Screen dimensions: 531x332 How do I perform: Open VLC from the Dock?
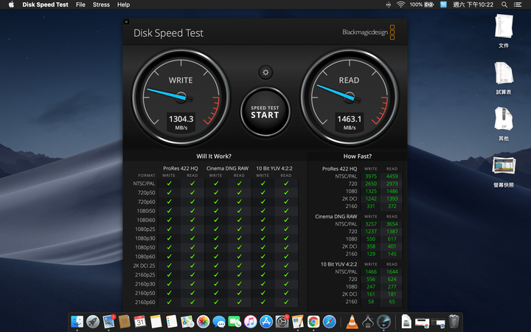353,322
